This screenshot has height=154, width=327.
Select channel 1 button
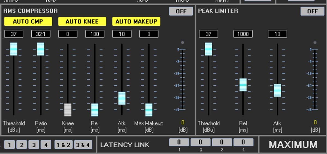tap(9, 145)
